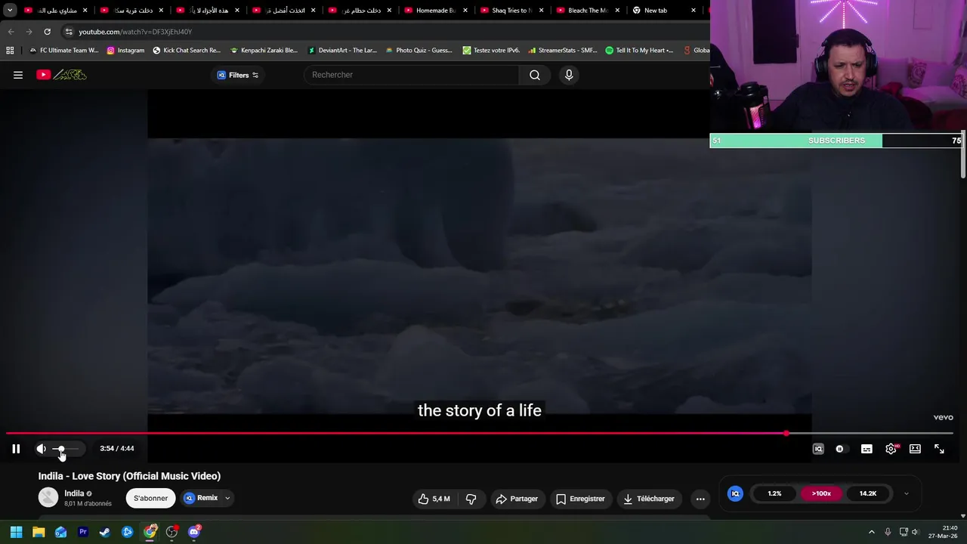
Task: Seek using the red progress bar scrubber
Action: [x=786, y=434]
